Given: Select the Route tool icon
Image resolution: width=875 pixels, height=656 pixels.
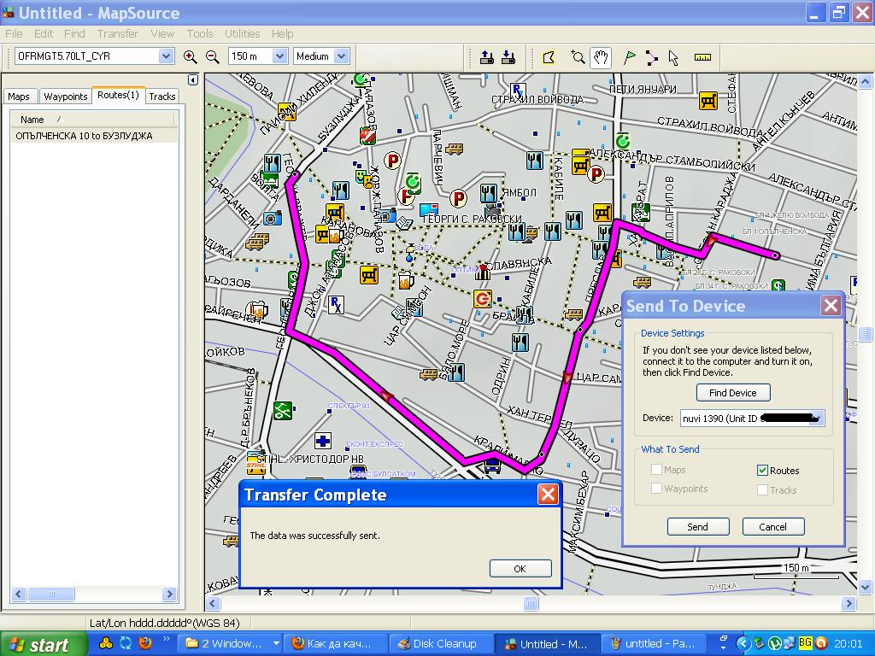Looking at the screenshot, I should [x=652, y=57].
